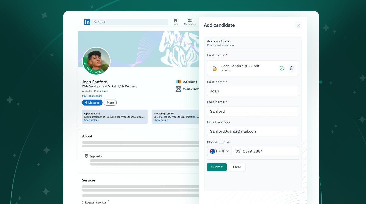Click the Email address input field
The image size is (366, 204).
pos(253,131)
